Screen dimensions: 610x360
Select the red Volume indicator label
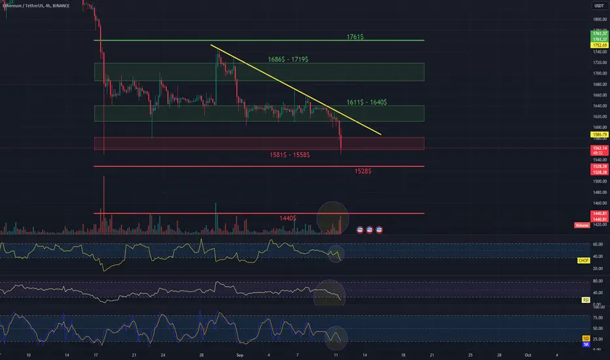tap(582, 225)
